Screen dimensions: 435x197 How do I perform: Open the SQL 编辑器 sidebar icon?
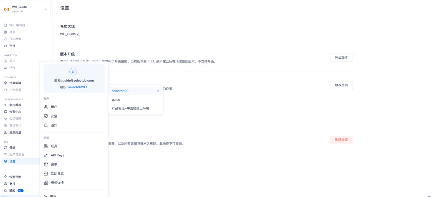click(x=5, y=25)
